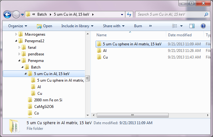The width and height of the screenshot is (213, 137).
Task: Toggle the preview pane button
Action: [x=192, y=26]
